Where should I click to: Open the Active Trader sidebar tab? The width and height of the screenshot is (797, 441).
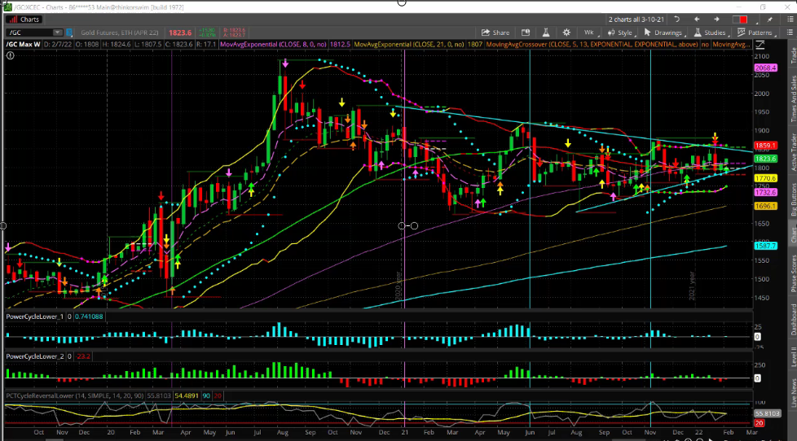(x=792, y=152)
